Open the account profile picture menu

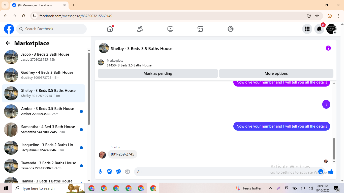331,29
